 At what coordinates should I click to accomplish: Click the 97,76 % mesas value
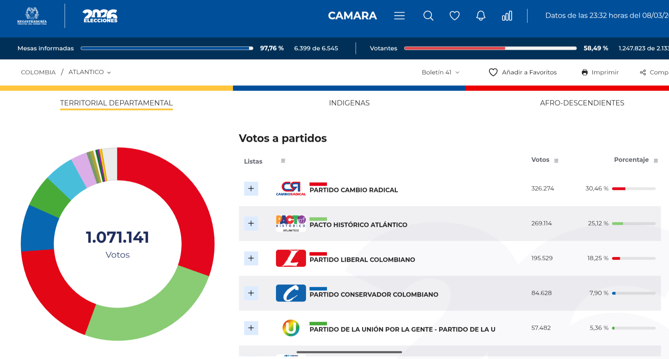click(x=272, y=48)
